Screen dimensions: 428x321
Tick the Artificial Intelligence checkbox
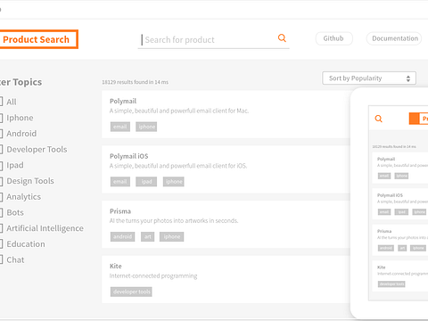point(1,228)
